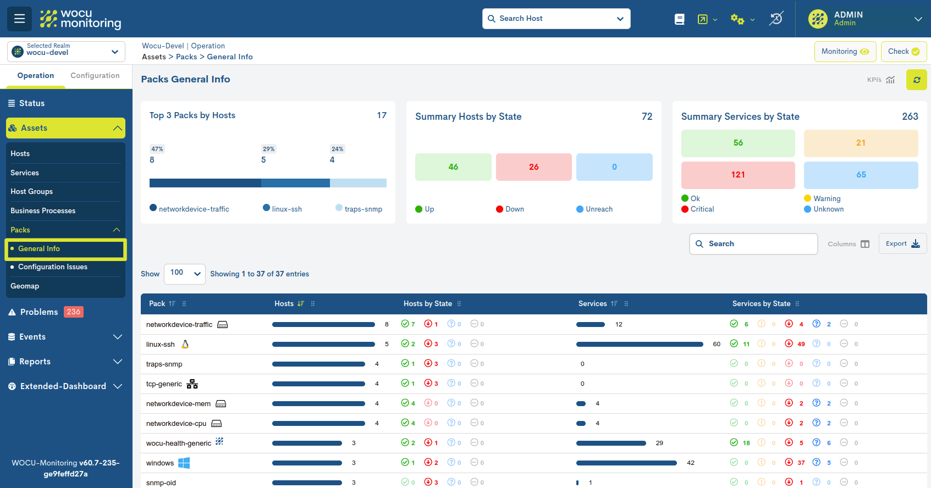Toggle the linux-ssh legend entry
This screenshot has width=931, height=488.
point(282,209)
